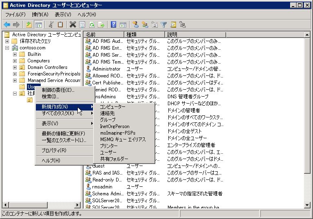Image resolution: width=313 pixels, height=219 pixels.
Task: Select ユーザー in the new-item submenu
Action: tap(124, 152)
